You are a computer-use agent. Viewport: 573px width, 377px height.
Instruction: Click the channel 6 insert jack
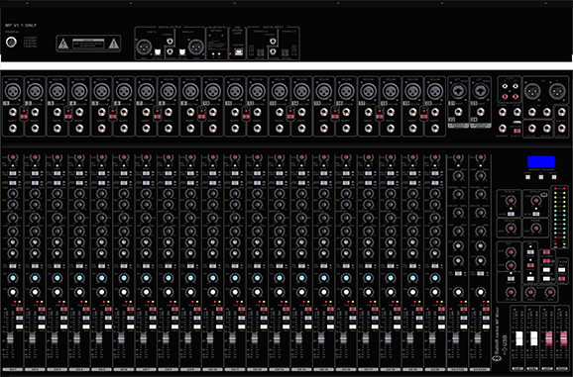(124, 128)
